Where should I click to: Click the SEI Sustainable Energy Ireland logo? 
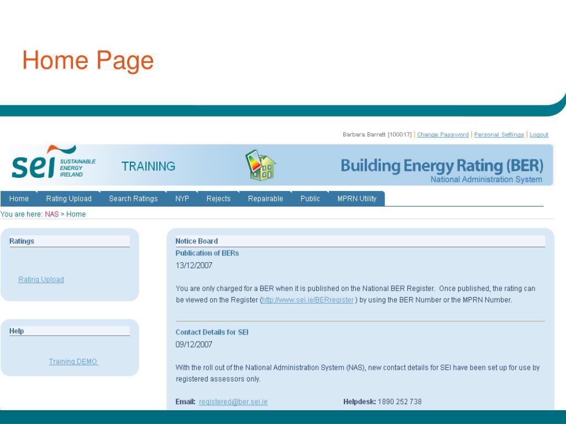pos(54,162)
